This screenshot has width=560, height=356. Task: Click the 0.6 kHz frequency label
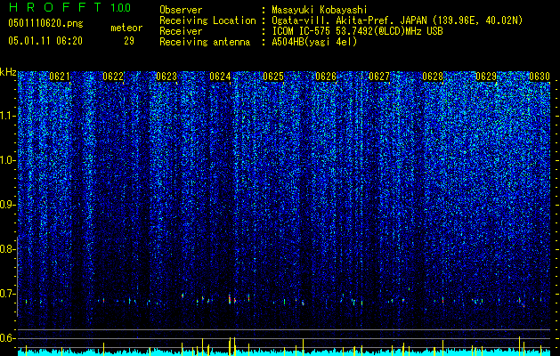point(8,338)
